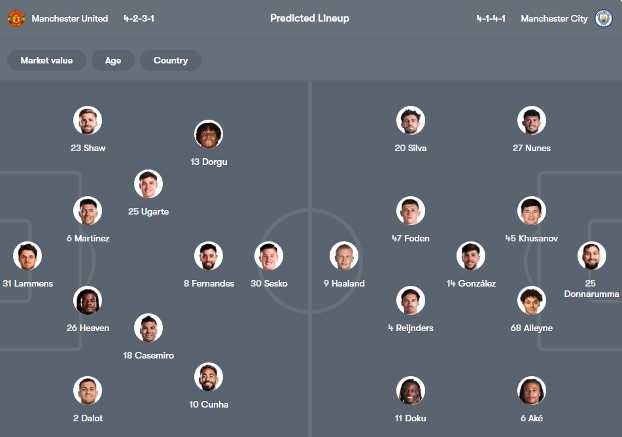Screen dimensions: 622x437
Task: Open Donnarumma's goalkeeper photo
Action: 591,256
